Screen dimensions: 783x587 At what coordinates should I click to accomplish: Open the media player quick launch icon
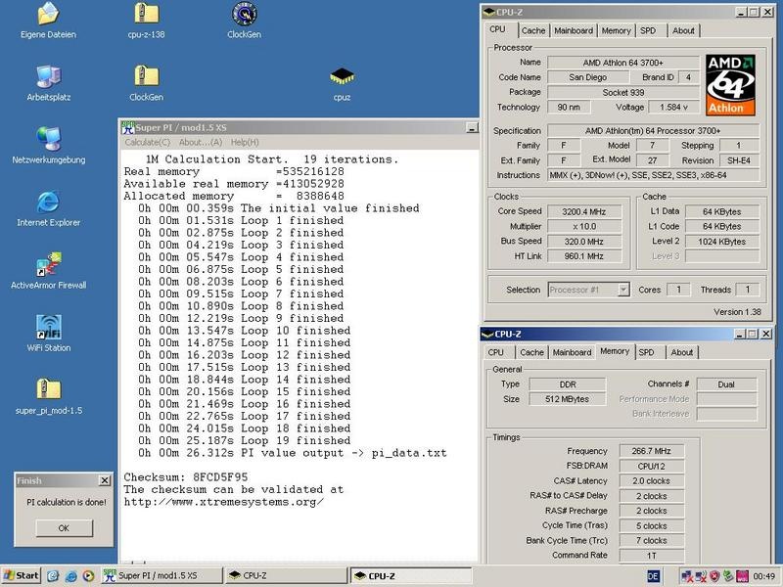click(x=88, y=576)
